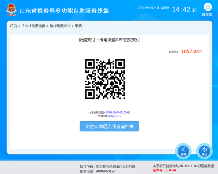Image resolution: width=218 pixels, height=174 pixels.
Task: Click the version number 1.0.46
Action: [x=171, y=170]
